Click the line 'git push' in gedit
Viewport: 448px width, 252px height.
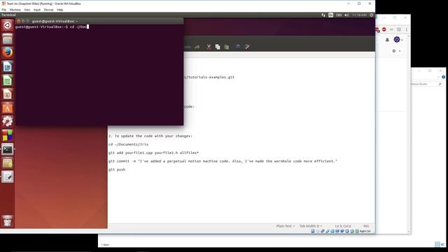tap(117, 169)
